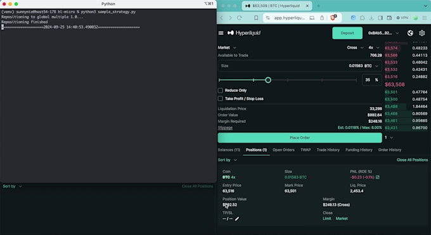
Task: Switch to the Trade History tab
Action: pyautogui.click(x=328, y=149)
